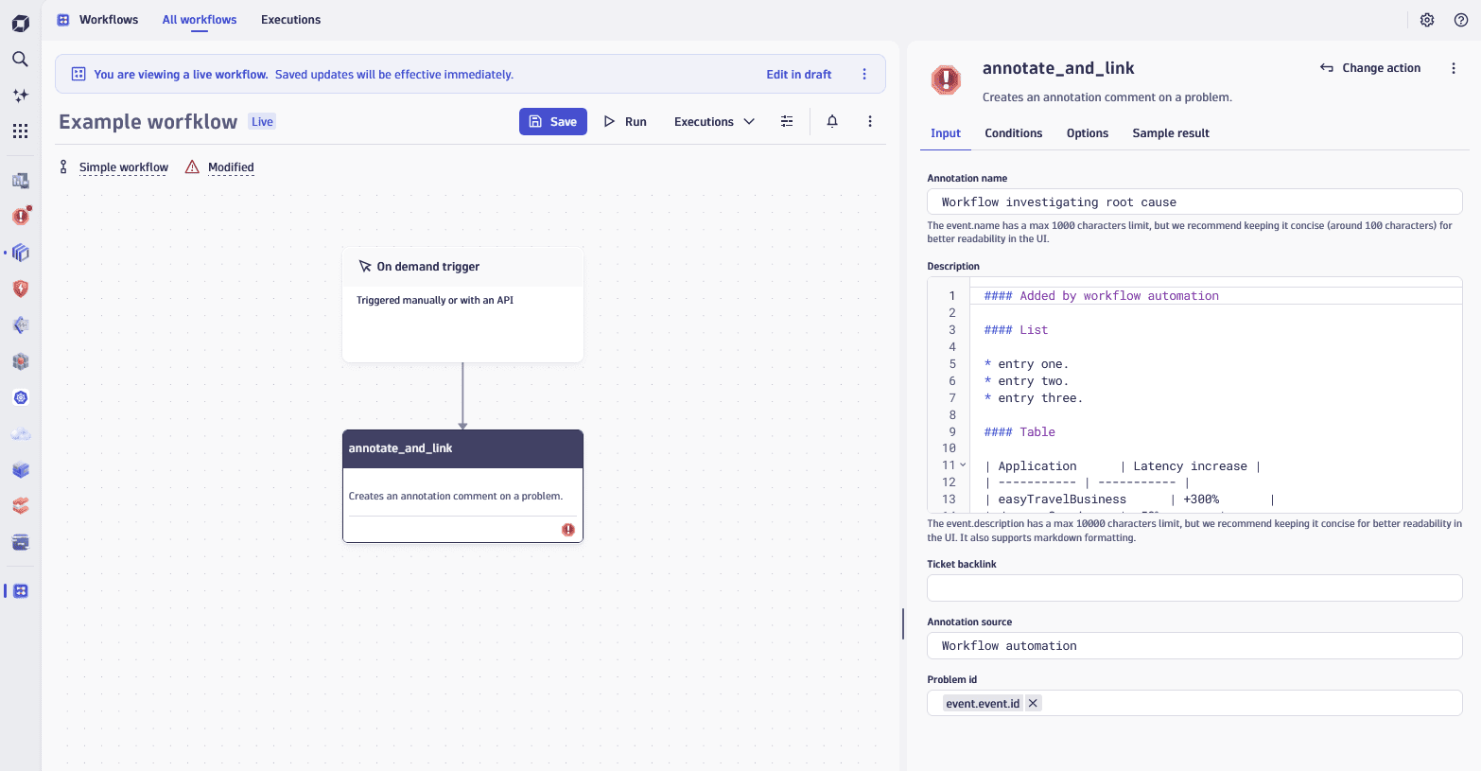
Task: Open the account settings gear icon
Action: click(x=1427, y=19)
